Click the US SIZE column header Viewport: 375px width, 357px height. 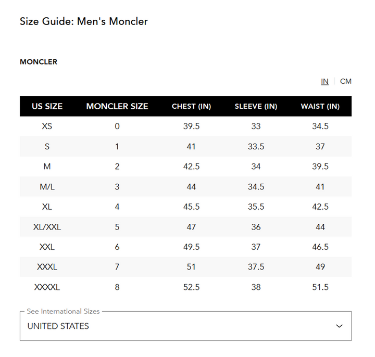coord(47,106)
